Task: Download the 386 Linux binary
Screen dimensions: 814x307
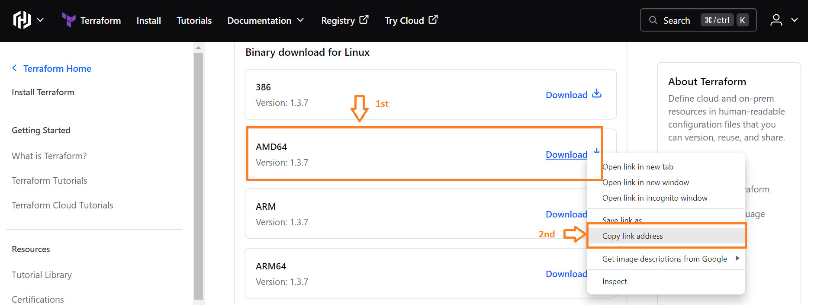Action: coord(573,94)
